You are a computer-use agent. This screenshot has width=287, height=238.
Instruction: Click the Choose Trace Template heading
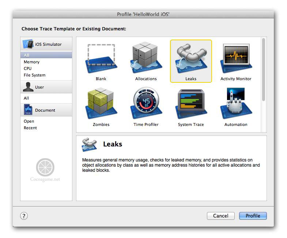(x=74, y=29)
